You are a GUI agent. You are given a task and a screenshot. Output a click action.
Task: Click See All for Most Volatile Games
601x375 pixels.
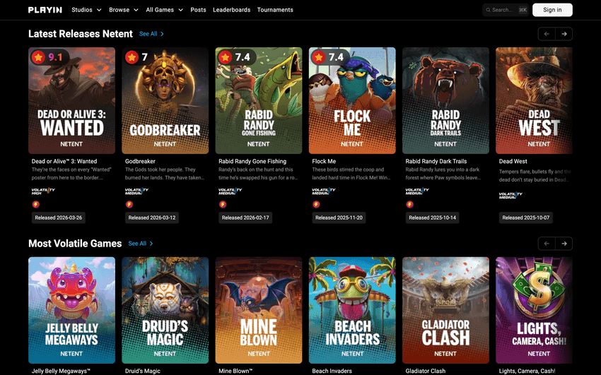(140, 244)
